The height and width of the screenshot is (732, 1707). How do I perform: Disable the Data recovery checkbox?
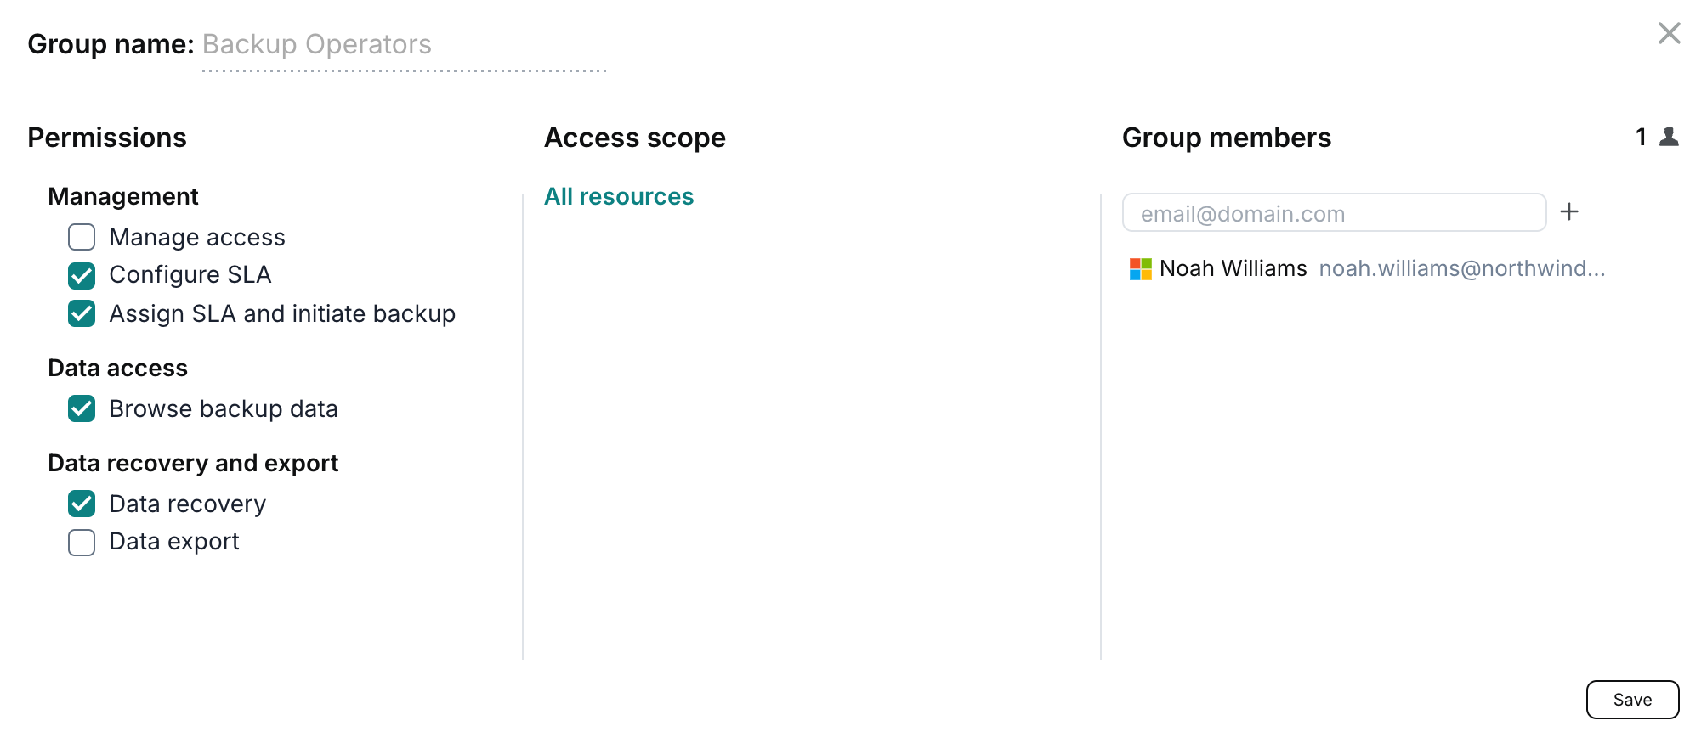82,504
